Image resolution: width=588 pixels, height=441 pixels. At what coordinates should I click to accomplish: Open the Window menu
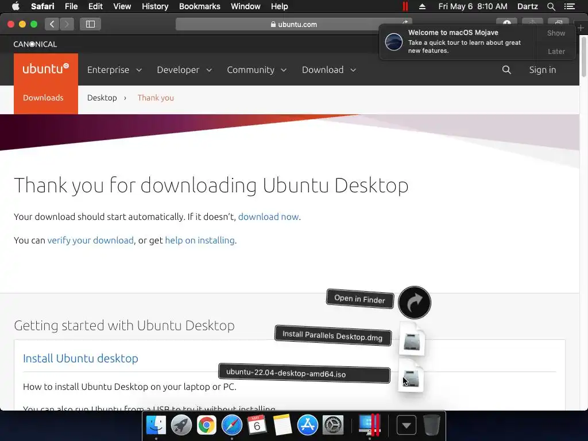tap(245, 6)
